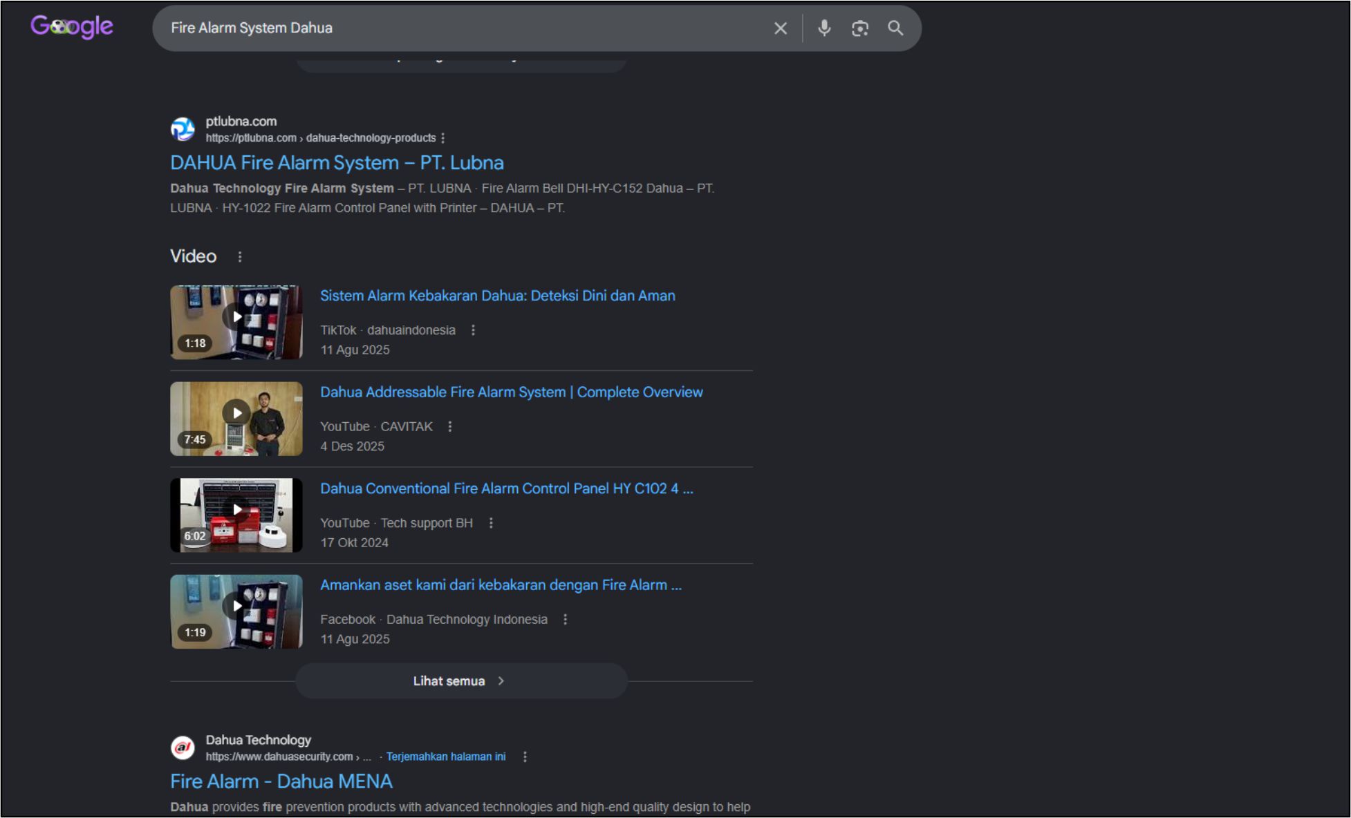Open Sistem Alarm Kebakaran Dahua video link
Image resolution: width=1351 pixels, height=818 pixels.
click(x=498, y=296)
